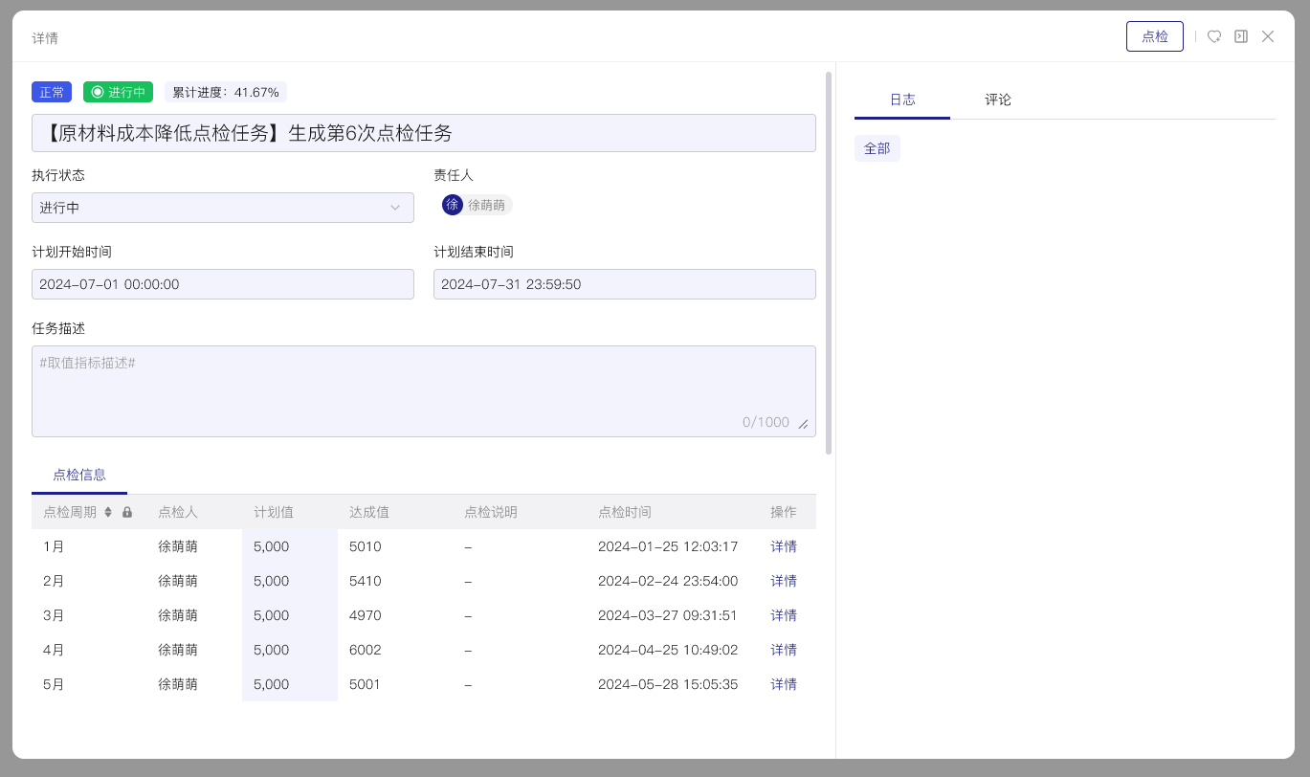The height and width of the screenshot is (777, 1310).
Task: Toggle the 进行中 progress status badge
Action: (118, 92)
